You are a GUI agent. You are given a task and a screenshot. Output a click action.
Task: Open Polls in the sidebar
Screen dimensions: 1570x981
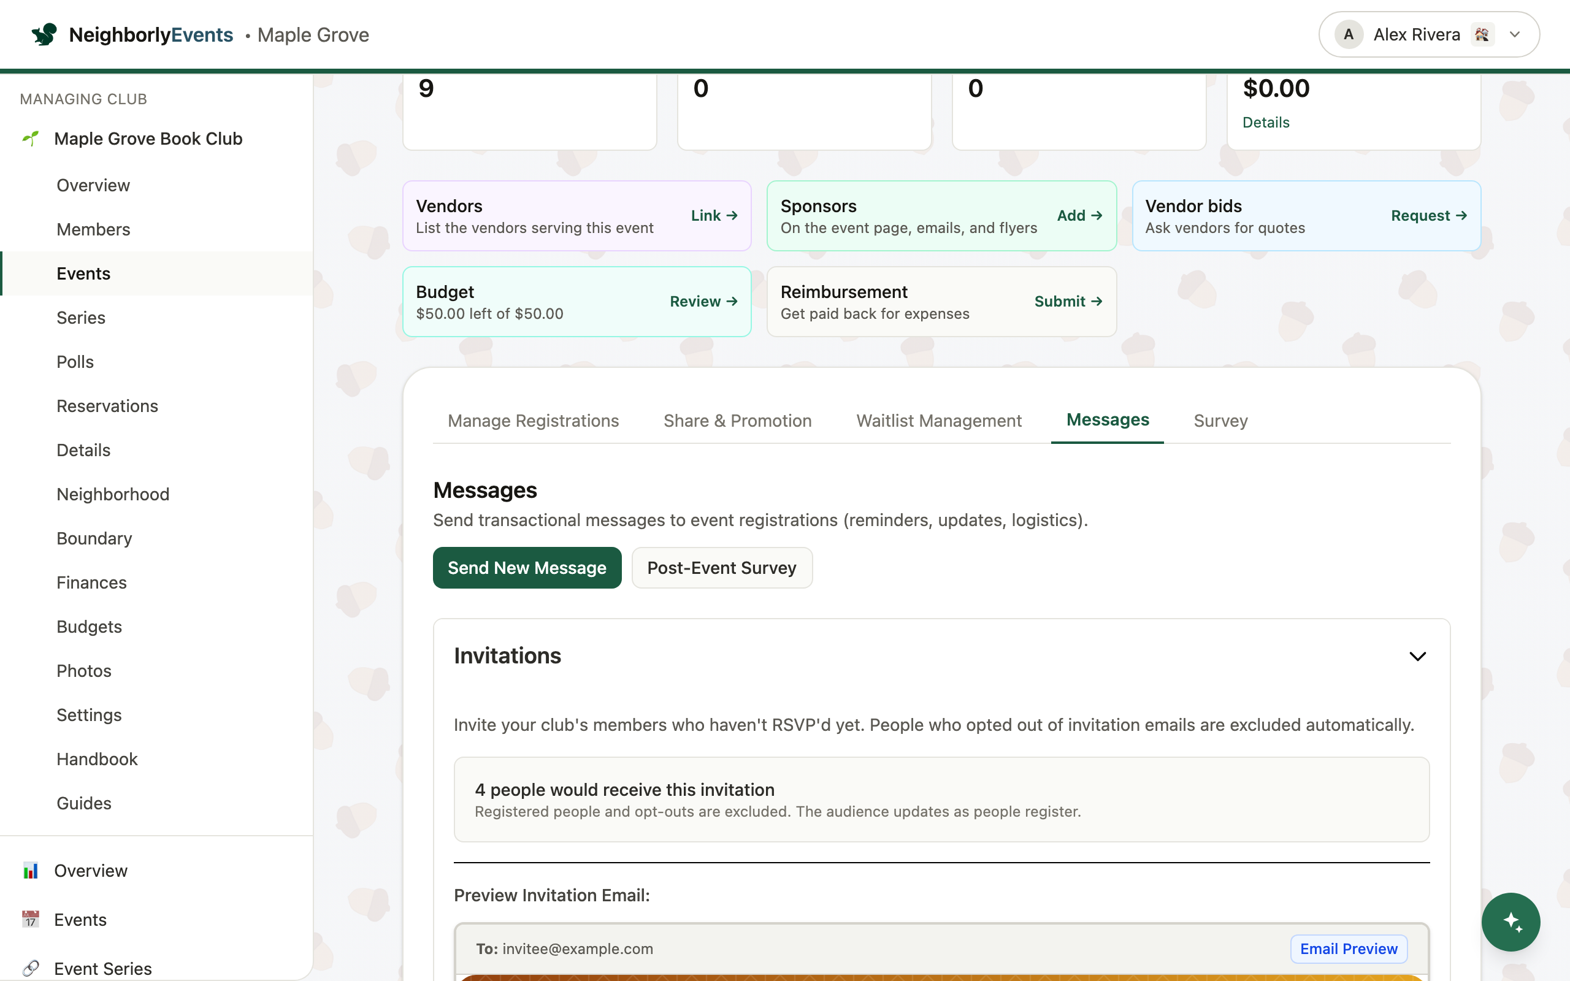156,361
